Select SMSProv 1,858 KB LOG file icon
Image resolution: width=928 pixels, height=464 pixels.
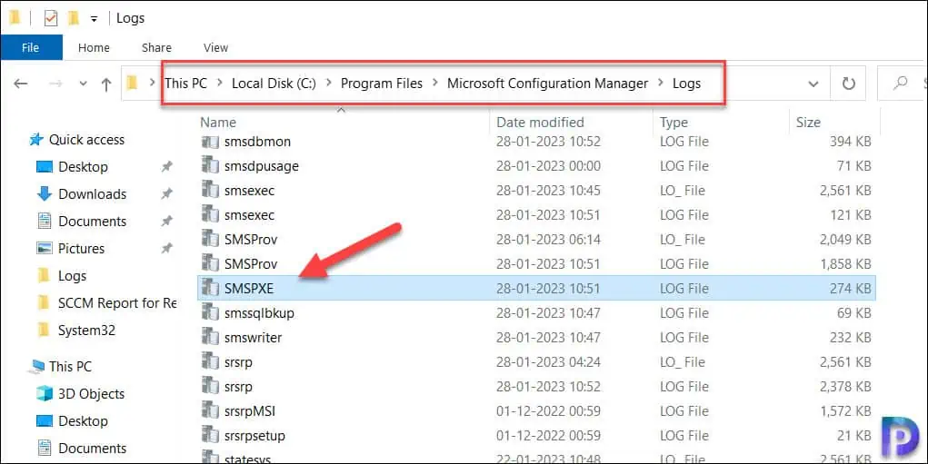tap(210, 263)
